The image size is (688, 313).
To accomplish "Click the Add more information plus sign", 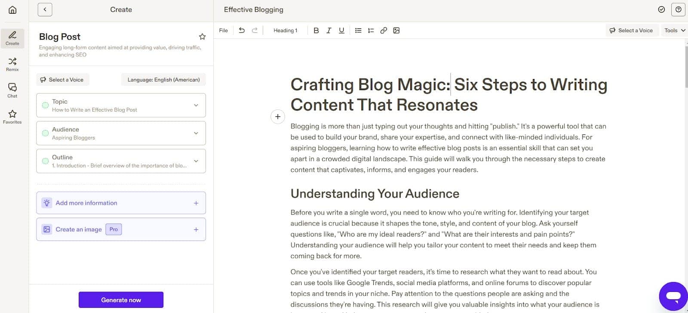I will [196, 203].
